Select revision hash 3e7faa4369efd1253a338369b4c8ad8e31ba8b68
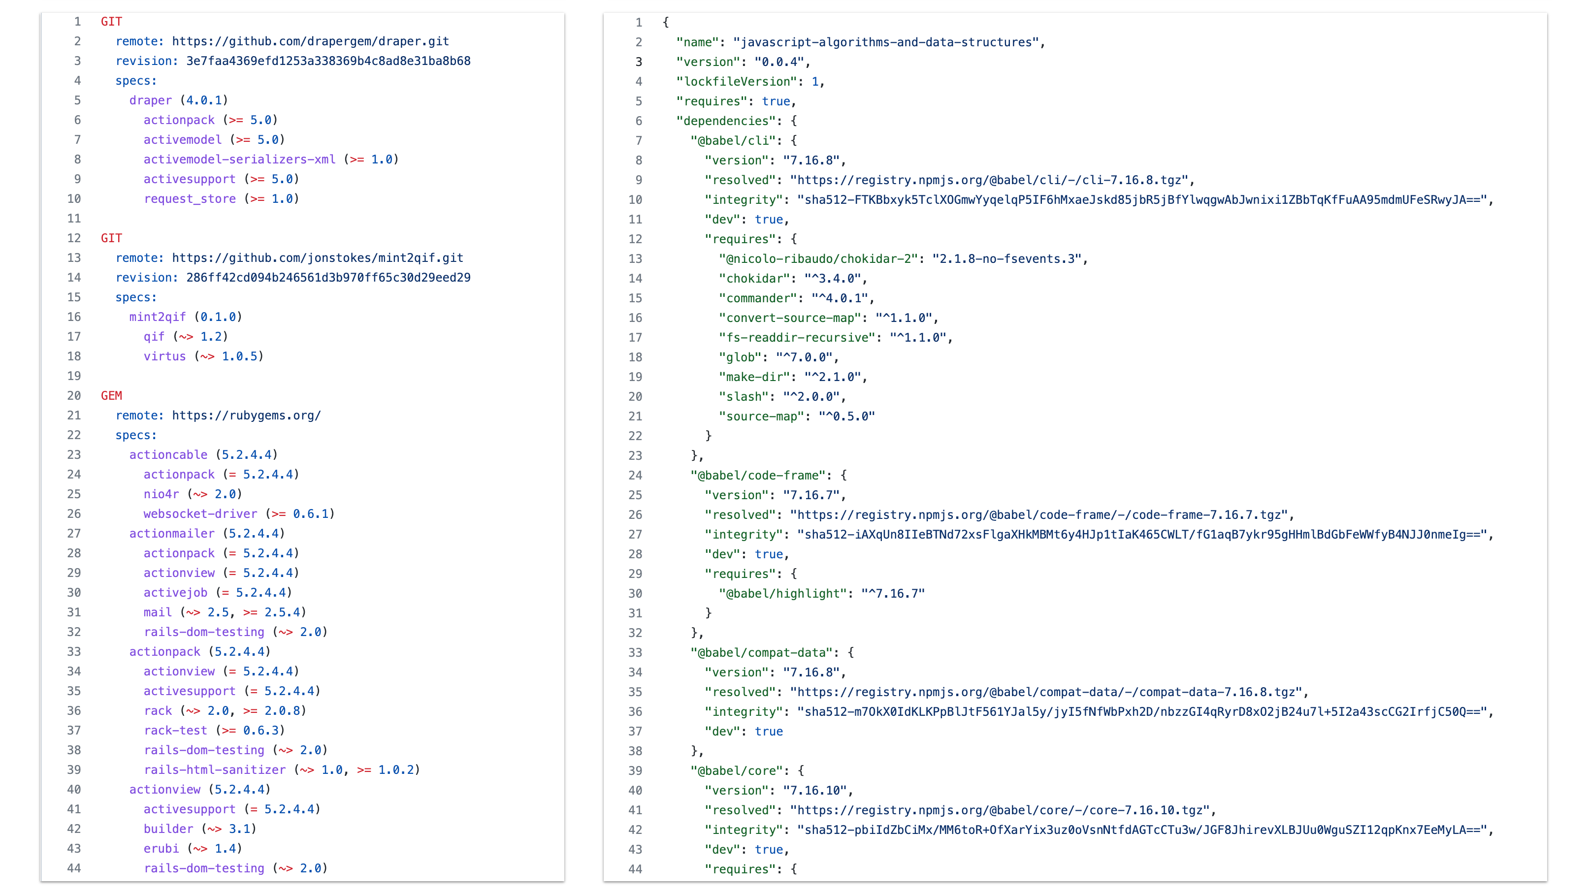 pyautogui.click(x=328, y=61)
